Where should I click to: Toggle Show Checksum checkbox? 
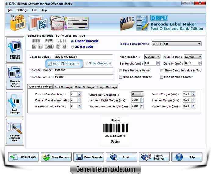(86, 63)
